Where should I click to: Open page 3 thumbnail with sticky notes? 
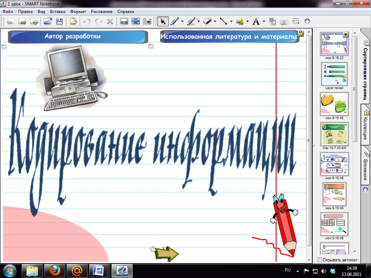(x=334, y=104)
